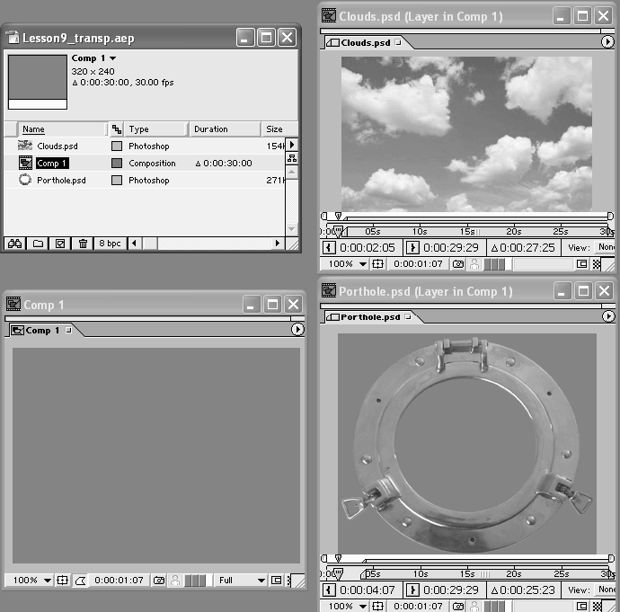Viewport: 620px width, 612px height.
Task: Toggle region of interest in Comp 1 window
Action: pyautogui.click(x=276, y=581)
